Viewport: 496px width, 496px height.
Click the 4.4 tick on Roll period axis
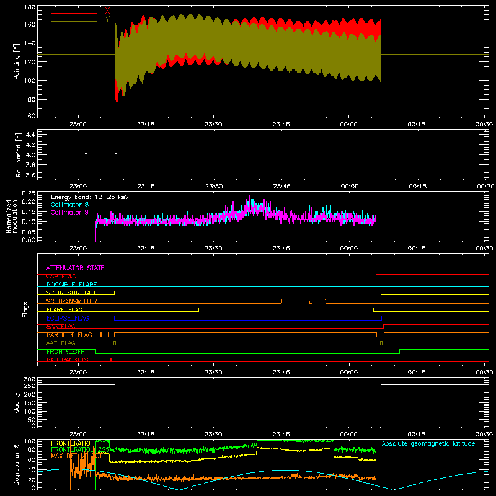30,135
